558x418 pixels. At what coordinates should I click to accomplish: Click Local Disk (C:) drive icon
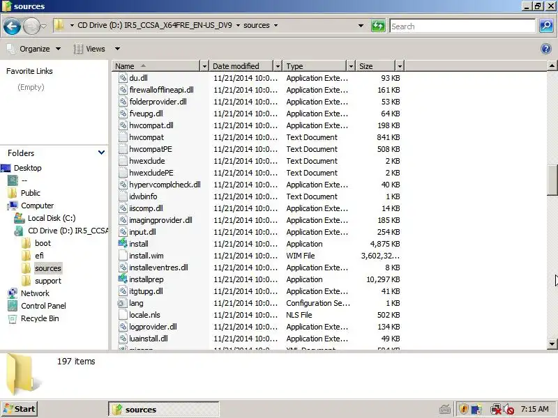[20, 218]
